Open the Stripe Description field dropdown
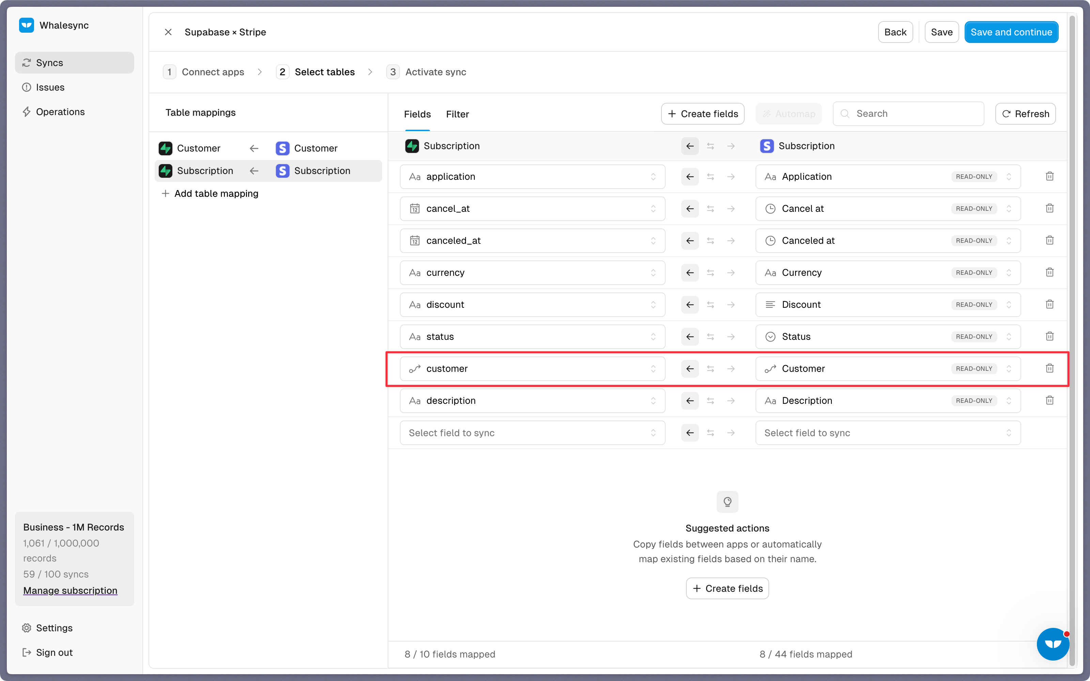Screen dimensions: 1090x681 (888, 400)
